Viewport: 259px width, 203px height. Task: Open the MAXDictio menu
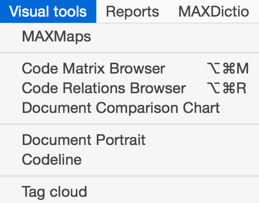pyautogui.click(x=214, y=11)
